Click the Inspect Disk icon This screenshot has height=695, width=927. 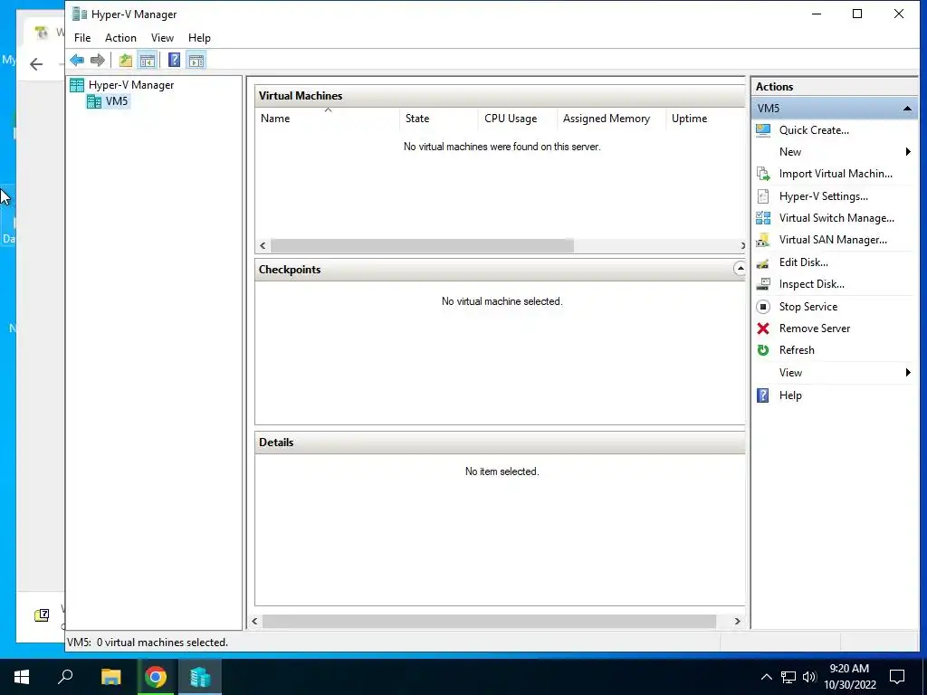(x=763, y=284)
